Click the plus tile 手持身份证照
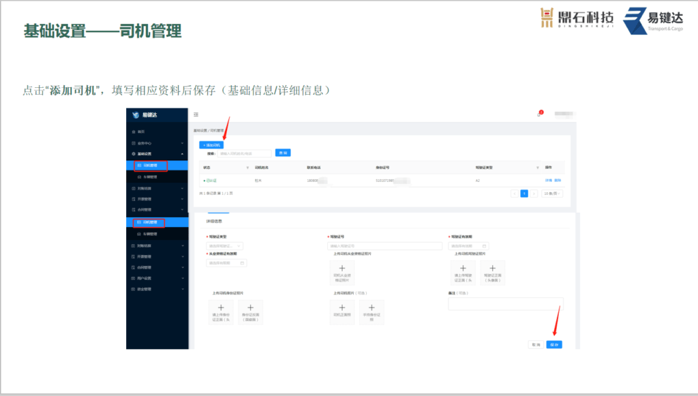This screenshot has width=698, height=396. tap(371, 312)
